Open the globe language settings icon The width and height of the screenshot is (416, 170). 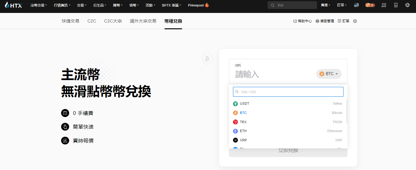point(407,5)
